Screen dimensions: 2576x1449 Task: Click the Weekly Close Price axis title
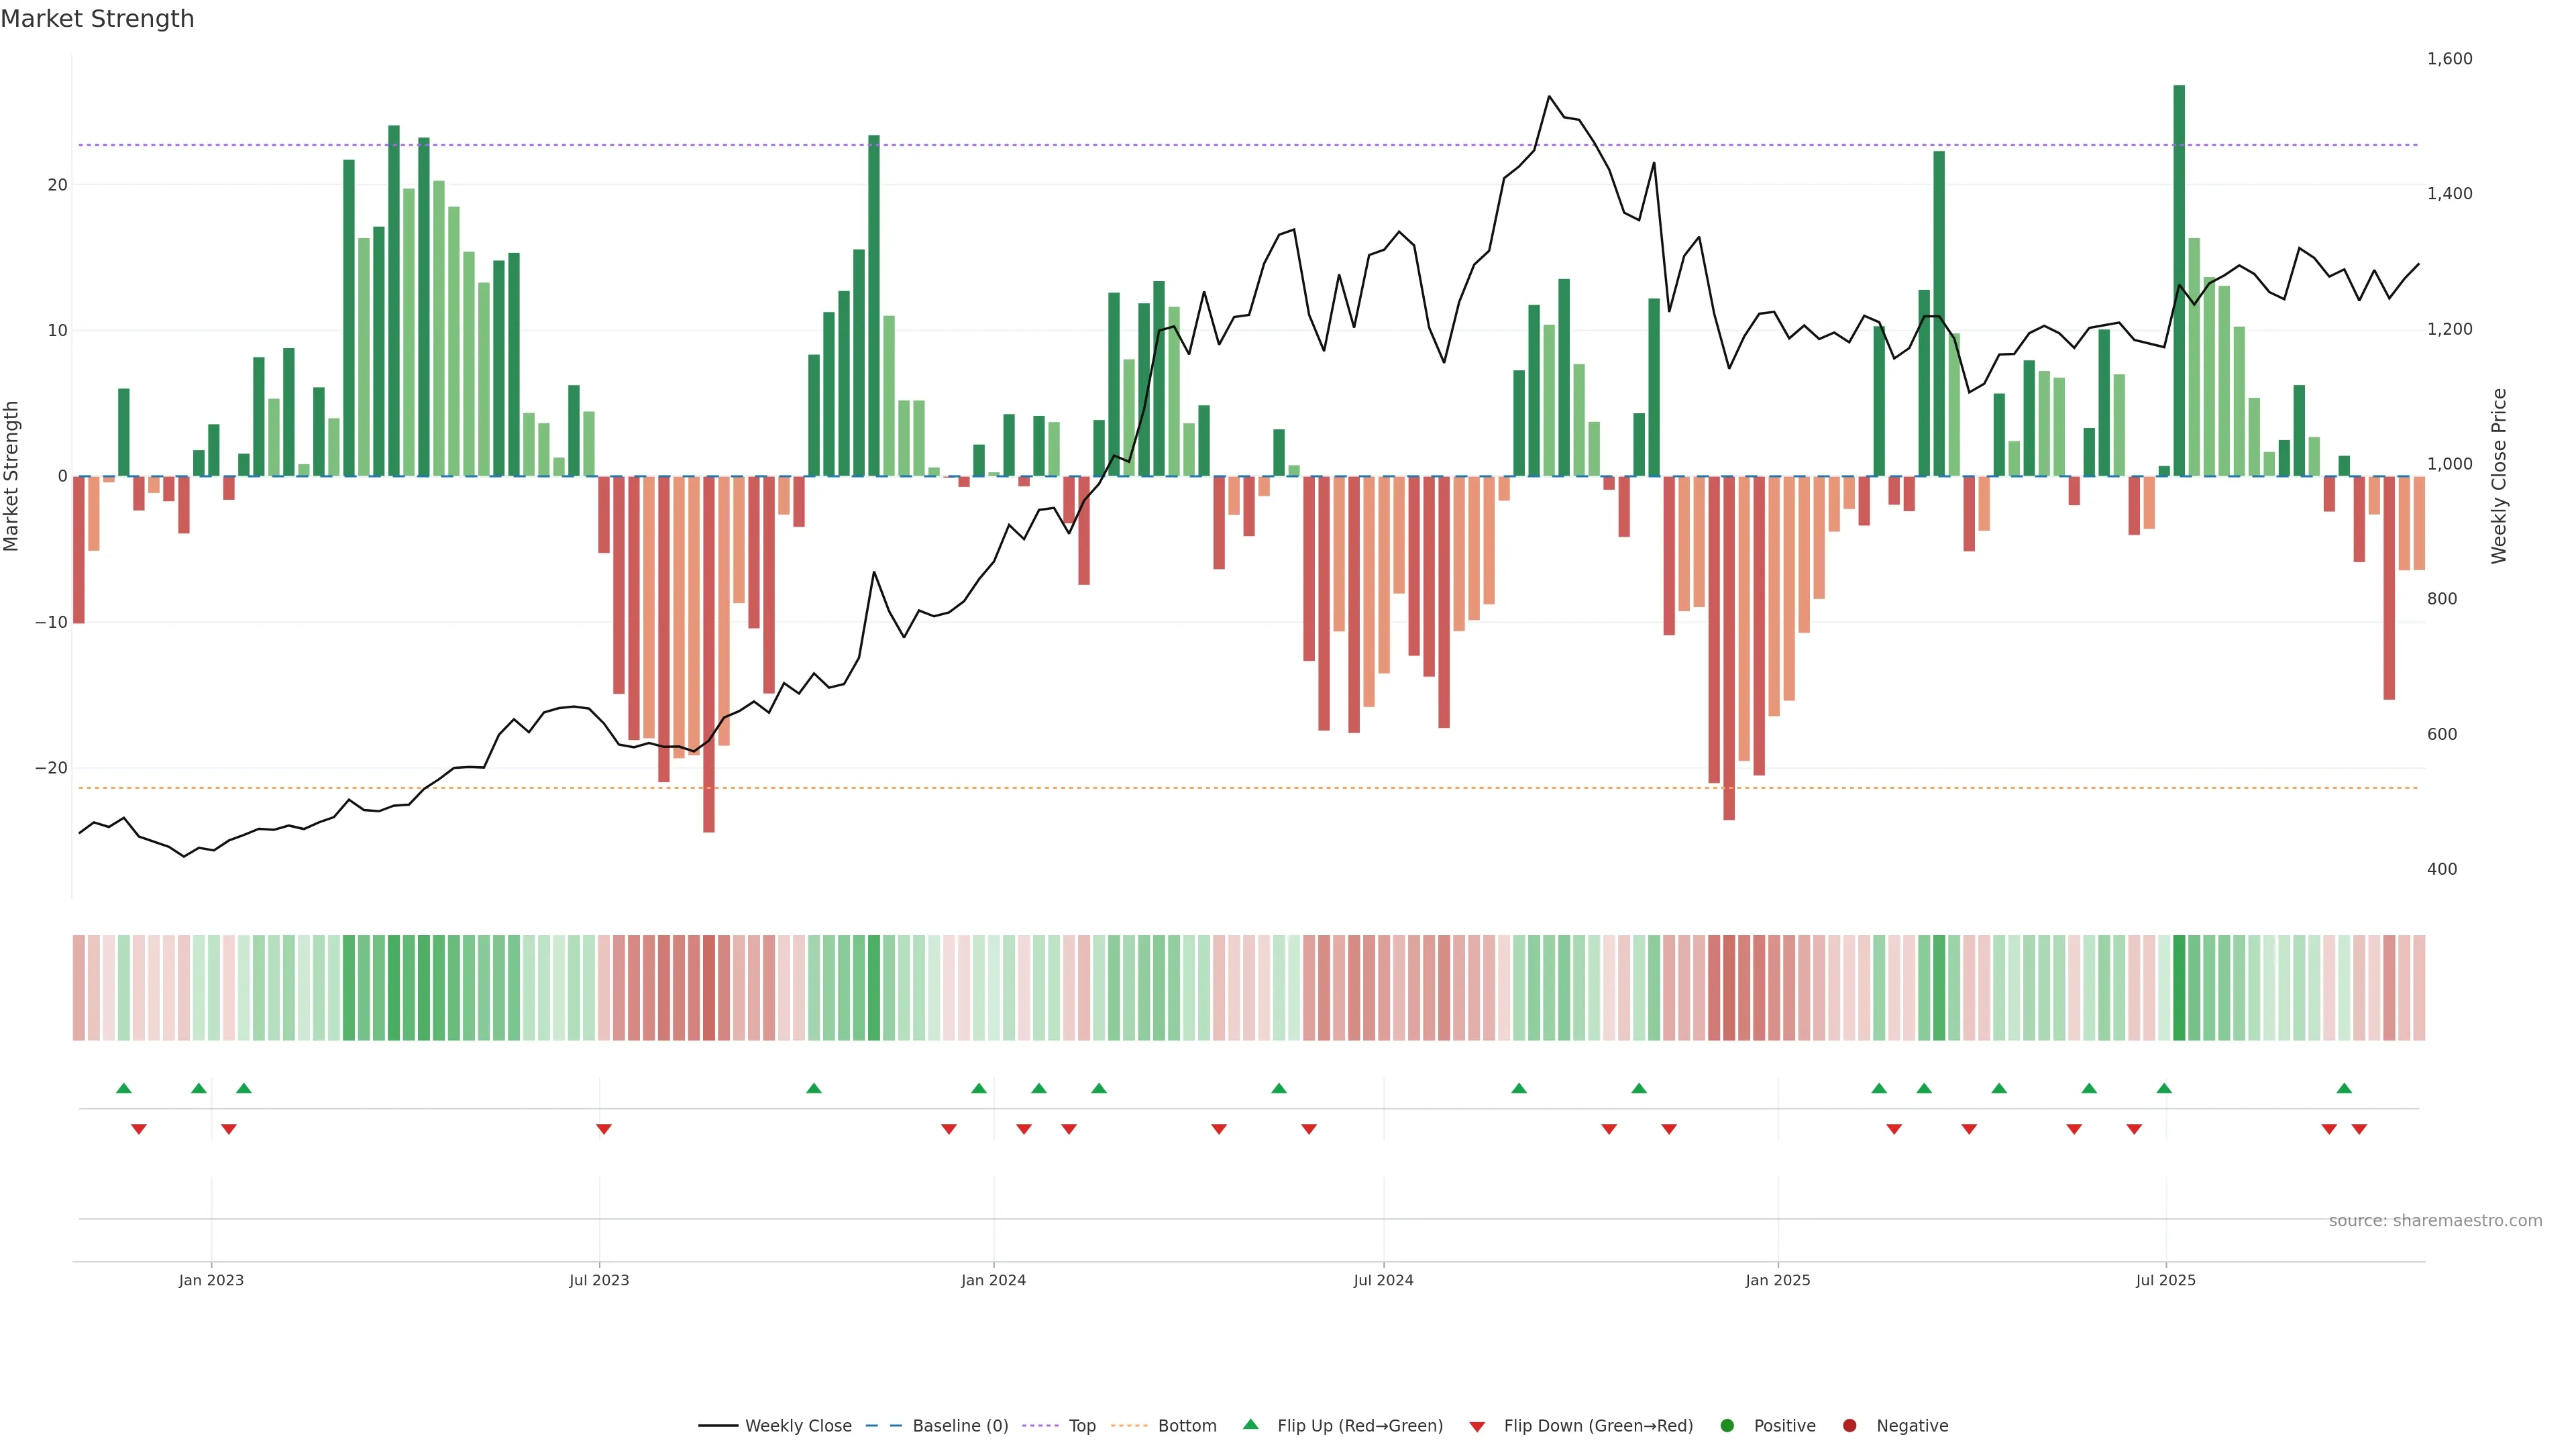pos(2499,476)
